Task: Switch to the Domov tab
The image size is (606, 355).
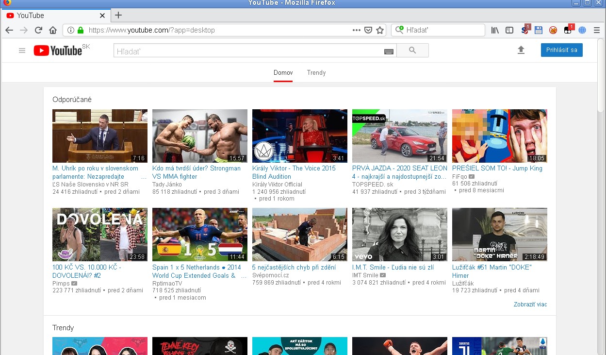Action: click(x=283, y=73)
